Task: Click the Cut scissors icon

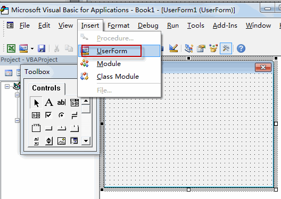Action: coord(56,48)
